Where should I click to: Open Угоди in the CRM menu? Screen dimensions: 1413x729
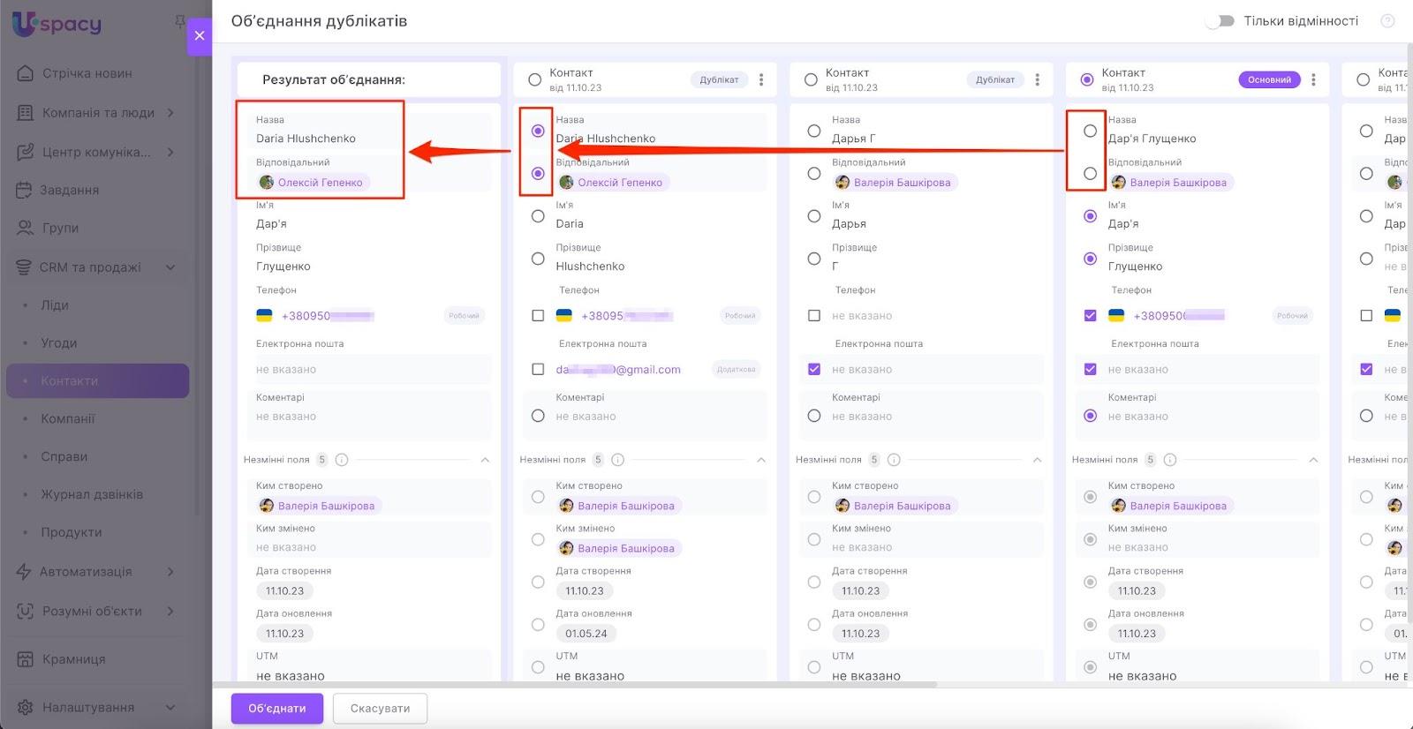tap(59, 343)
